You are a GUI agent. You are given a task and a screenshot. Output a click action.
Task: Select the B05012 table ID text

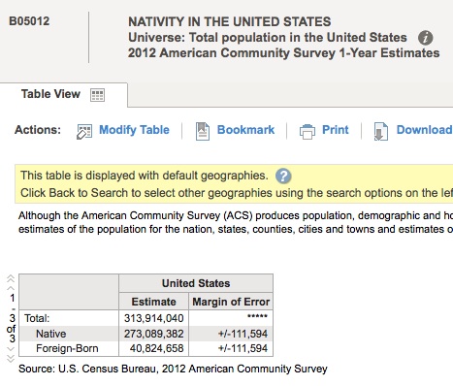pyautogui.click(x=29, y=21)
